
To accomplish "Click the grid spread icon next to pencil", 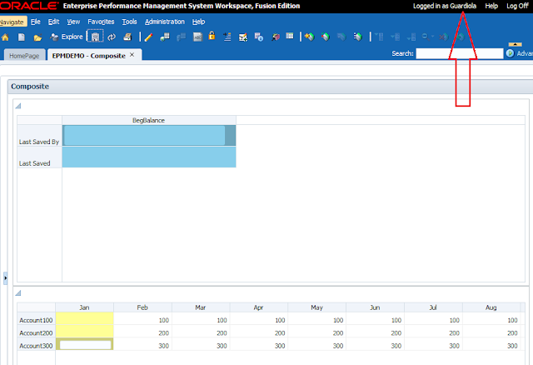I will pyautogui.click(x=165, y=37).
